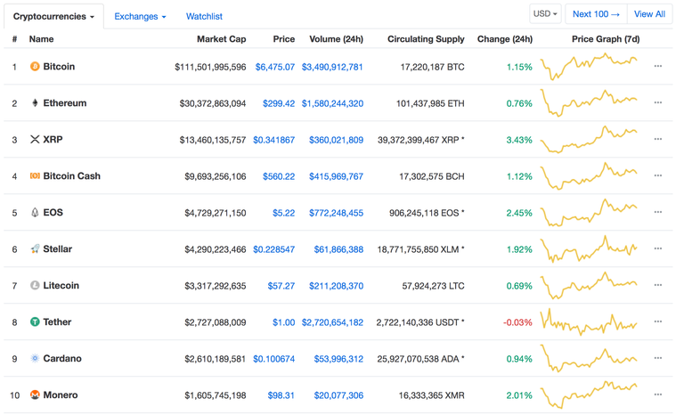The height and width of the screenshot is (415, 684).
Task: Open the more options ellipsis for XRP
Action: coord(658,139)
